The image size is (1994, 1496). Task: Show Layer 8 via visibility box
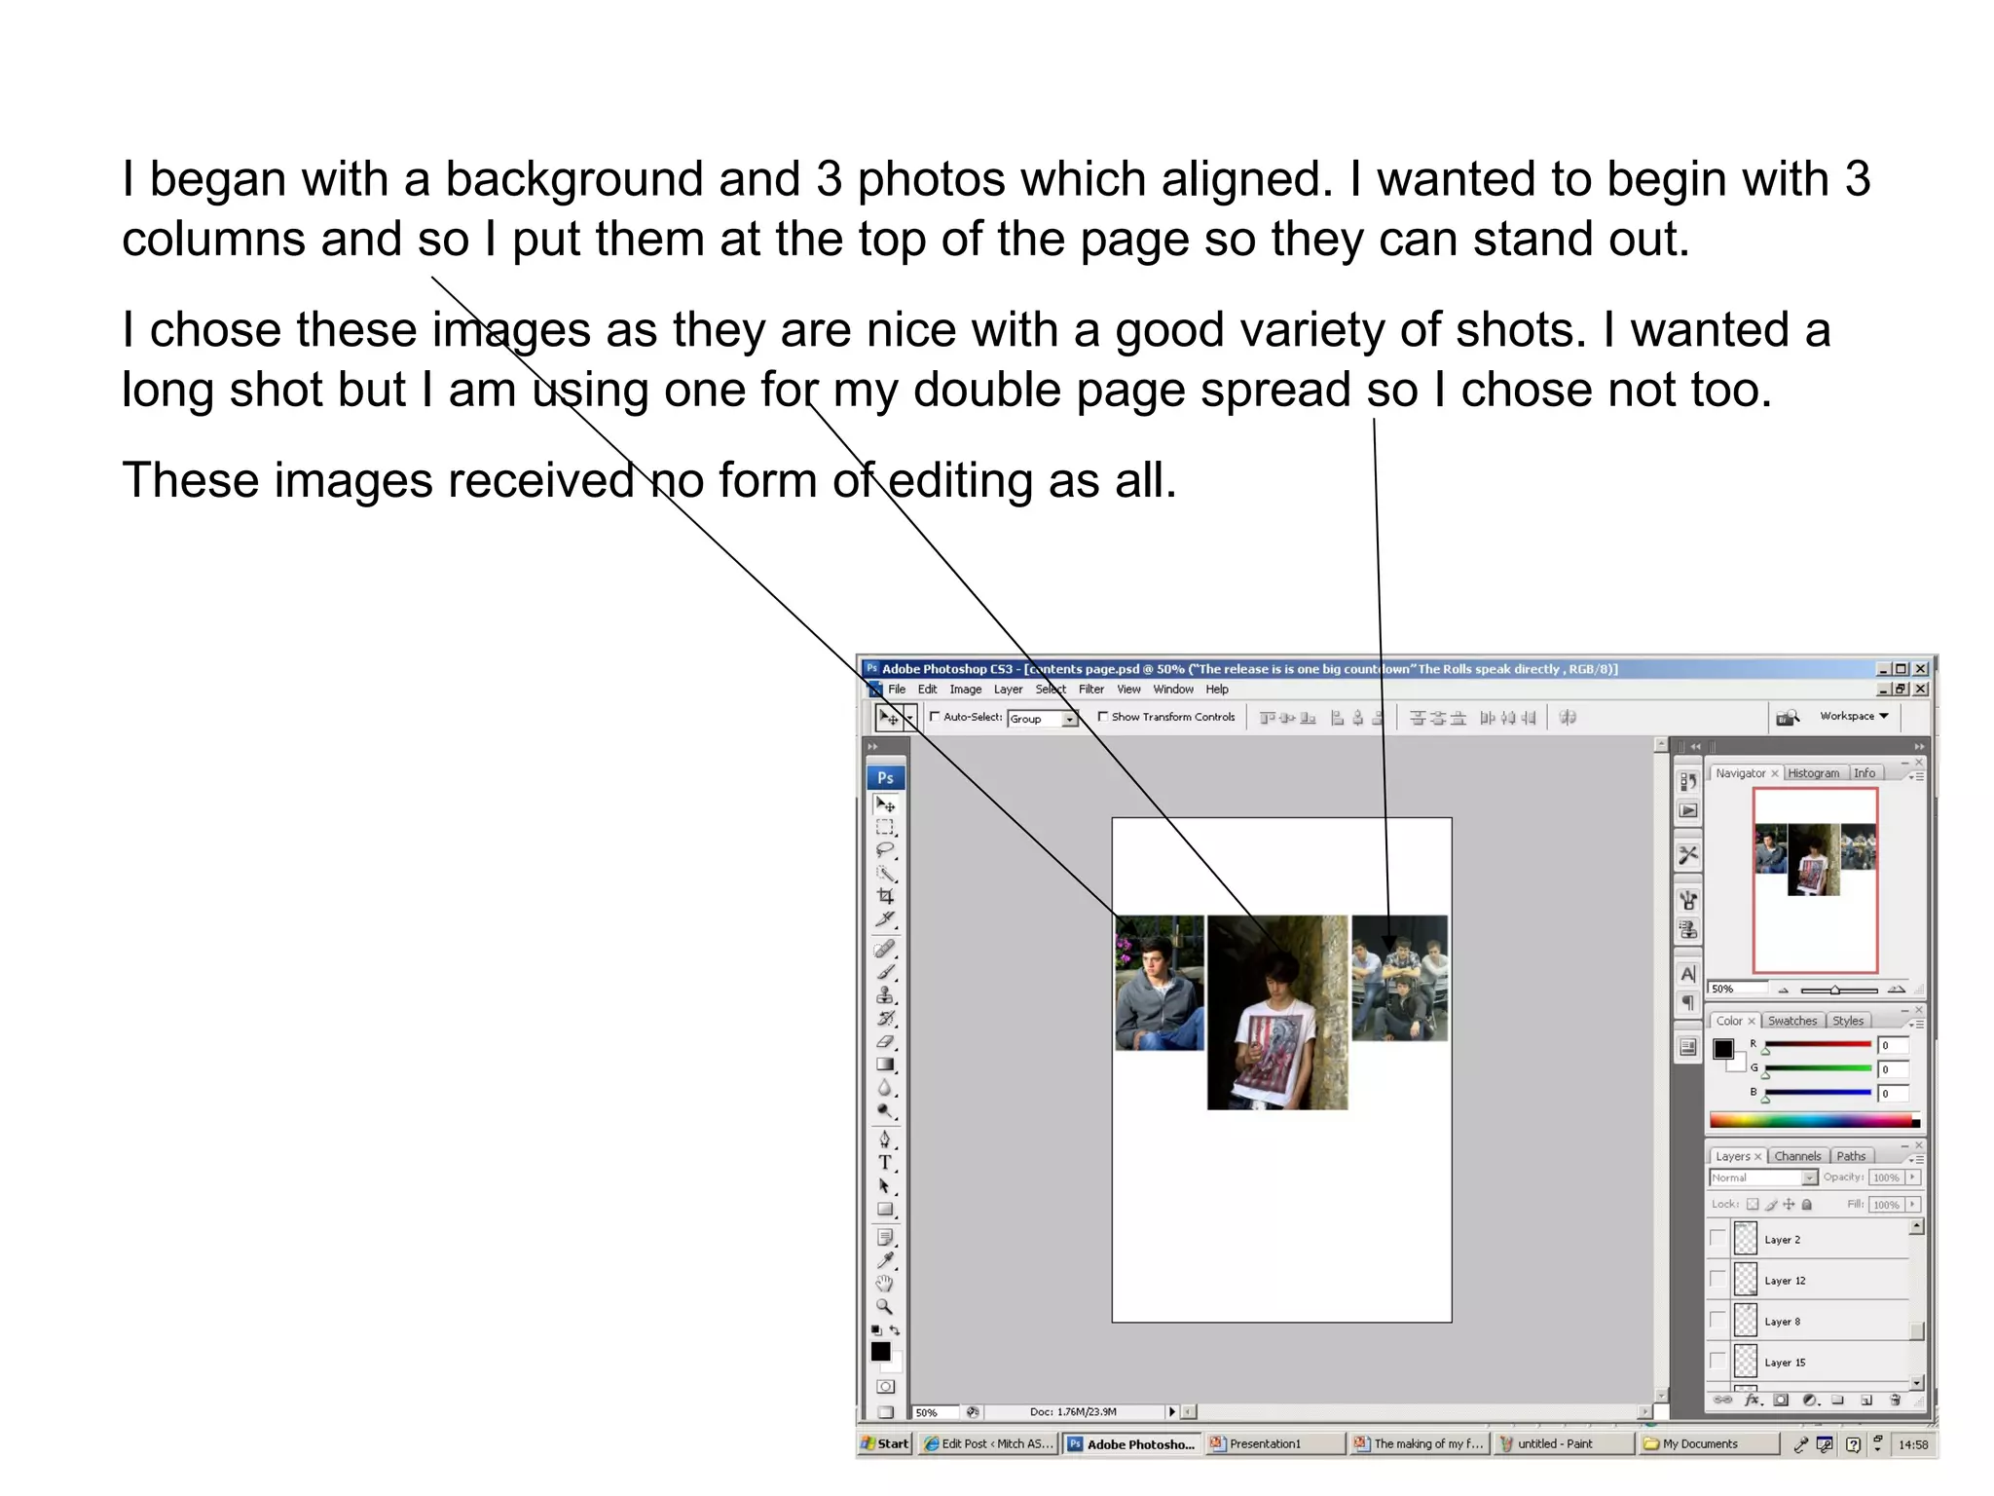pyautogui.click(x=1718, y=1321)
